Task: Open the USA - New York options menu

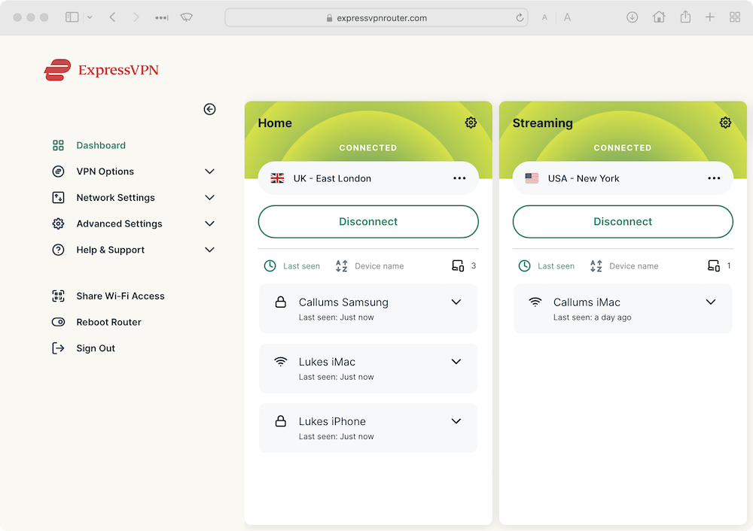Action: tap(714, 178)
